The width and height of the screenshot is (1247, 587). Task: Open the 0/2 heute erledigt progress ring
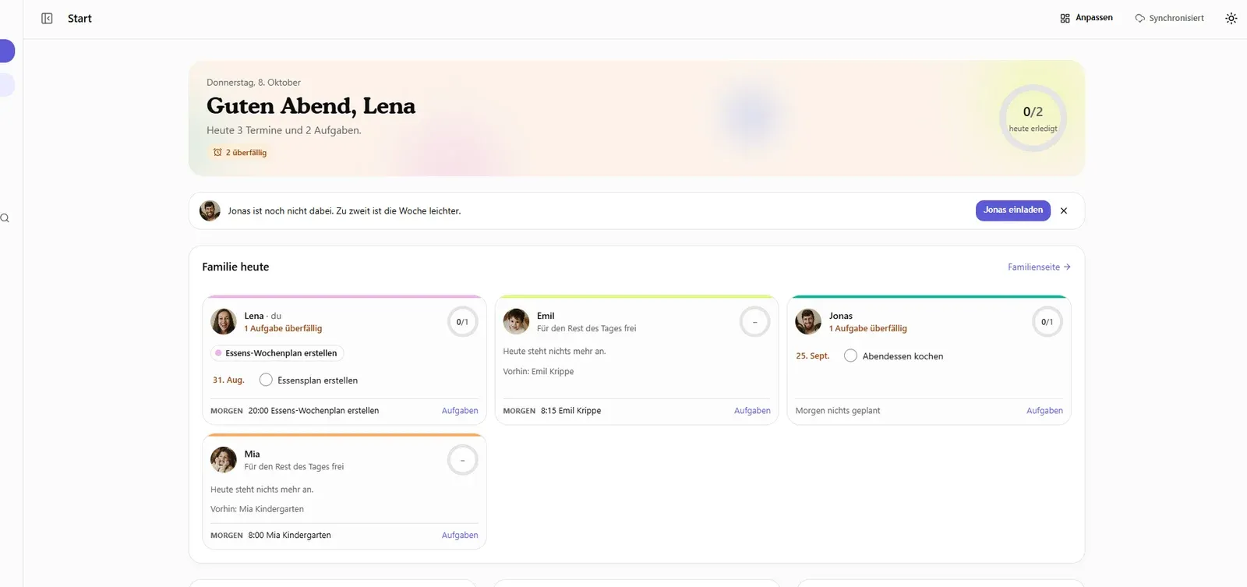[1033, 118]
